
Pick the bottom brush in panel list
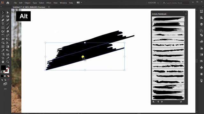coord(168,97)
